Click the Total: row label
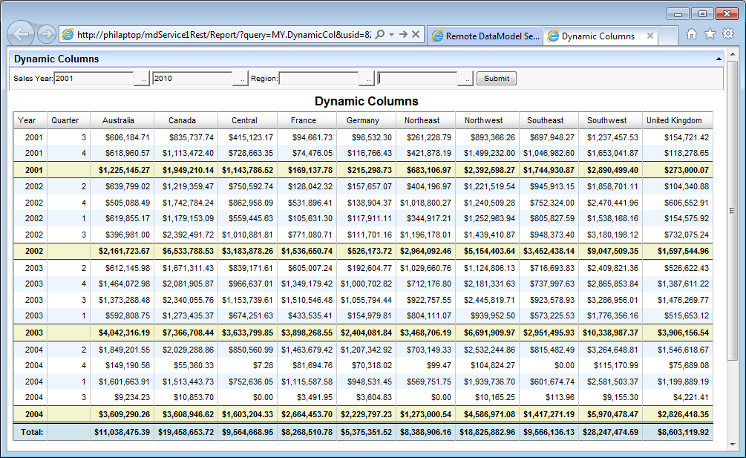Image resolution: width=746 pixels, height=458 pixels. pyautogui.click(x=32, y=432)
